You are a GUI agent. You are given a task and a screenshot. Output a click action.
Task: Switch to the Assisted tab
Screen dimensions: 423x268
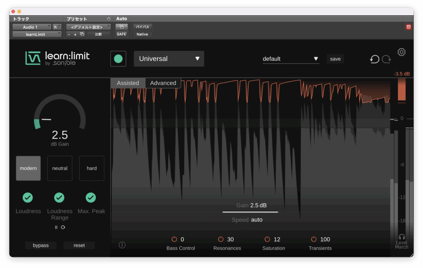(128, 83)
